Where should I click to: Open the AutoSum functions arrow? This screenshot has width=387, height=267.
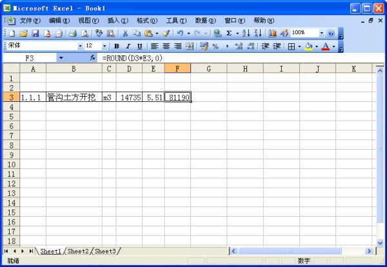(237, 33)
